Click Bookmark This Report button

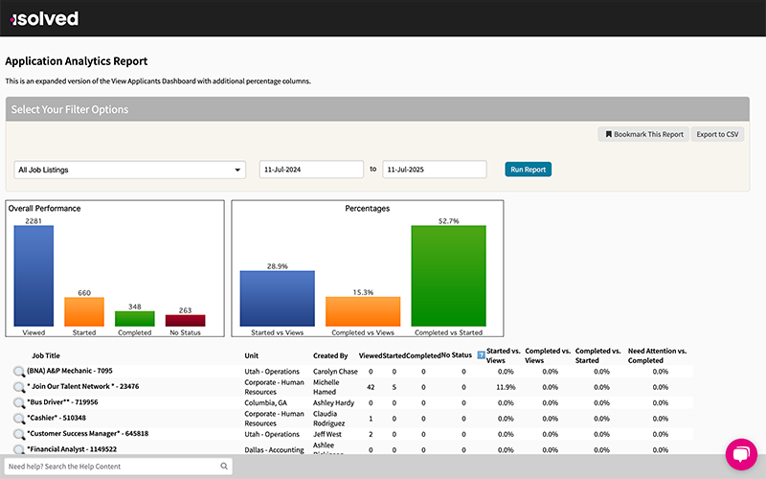642,134
